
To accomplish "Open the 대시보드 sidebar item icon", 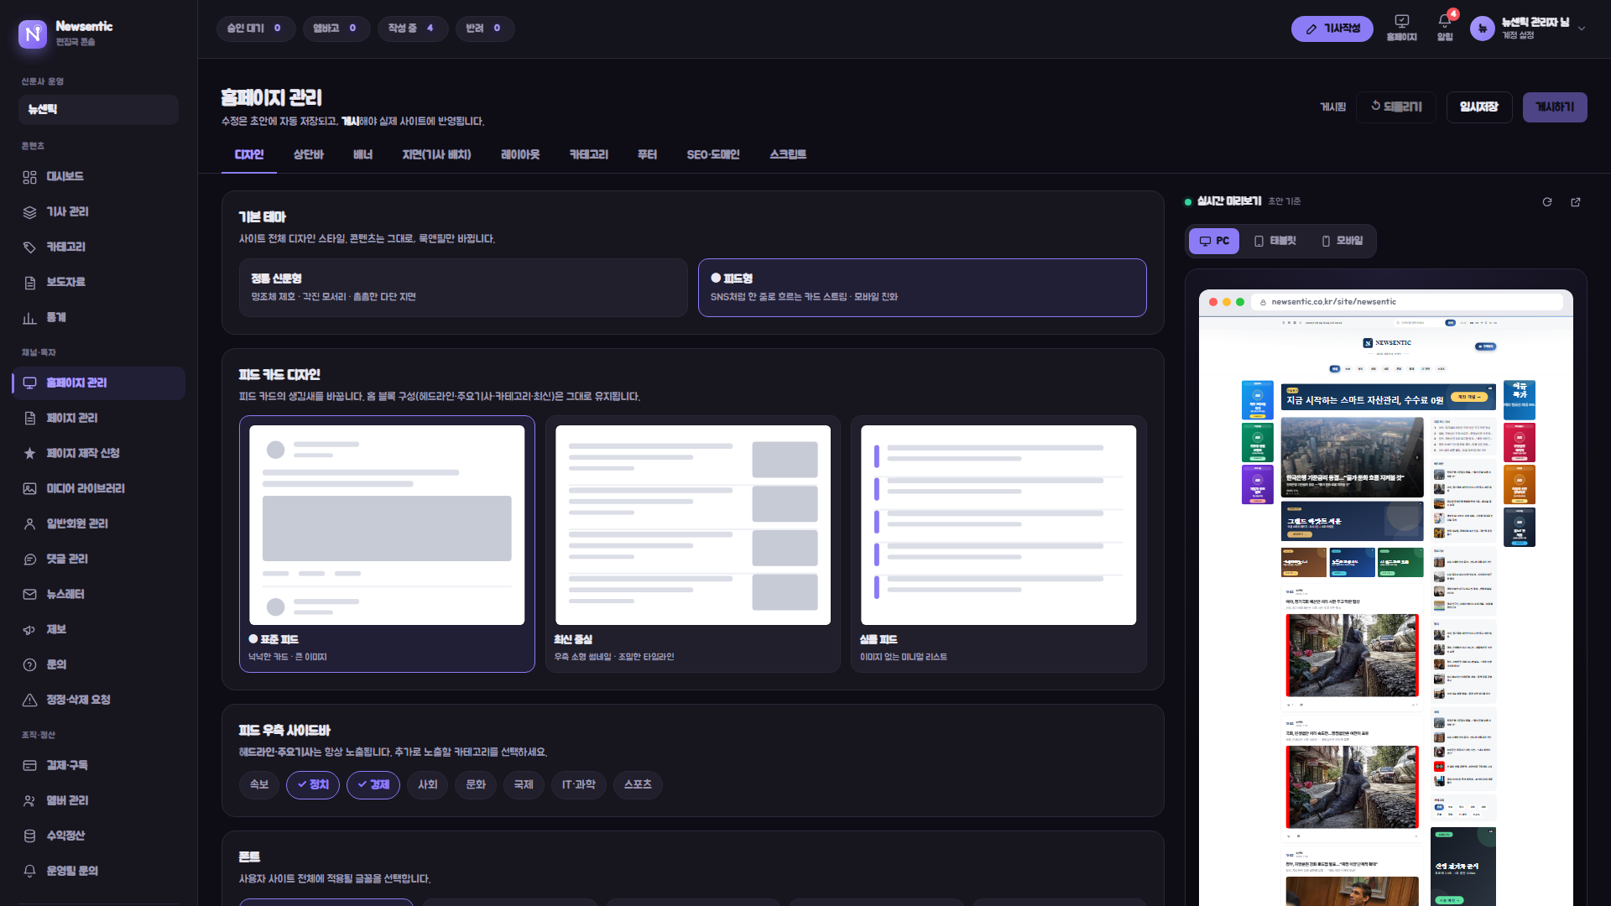I will tap(29, 177).
